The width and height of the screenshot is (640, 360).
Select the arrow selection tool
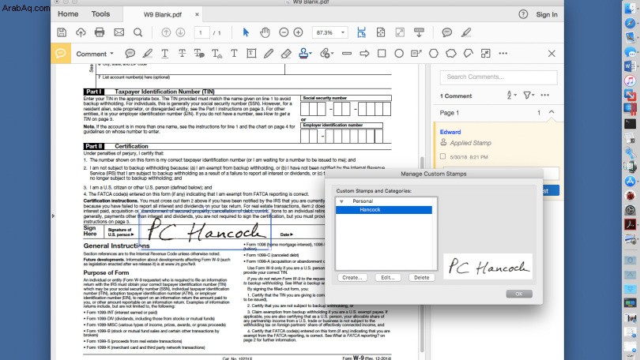tap(246, 32)
